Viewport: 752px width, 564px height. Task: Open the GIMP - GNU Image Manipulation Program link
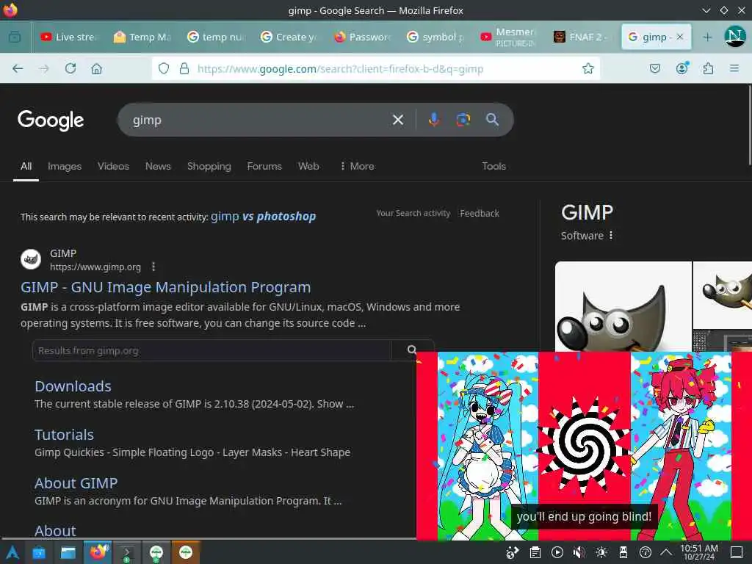(165, 287)
